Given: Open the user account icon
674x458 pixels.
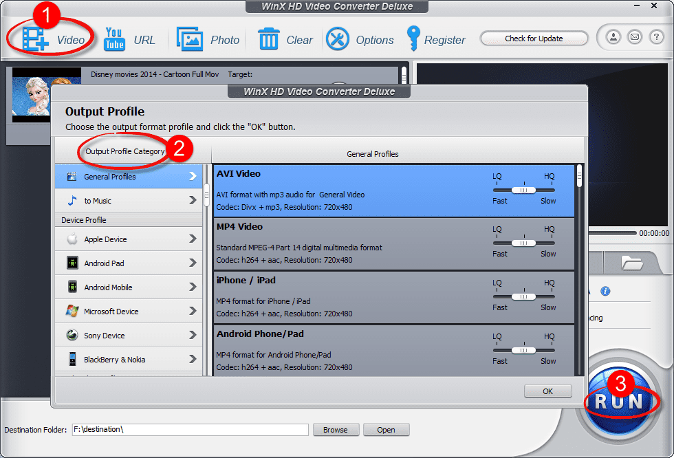Looking at the screenshot, I should coord(613,37).
